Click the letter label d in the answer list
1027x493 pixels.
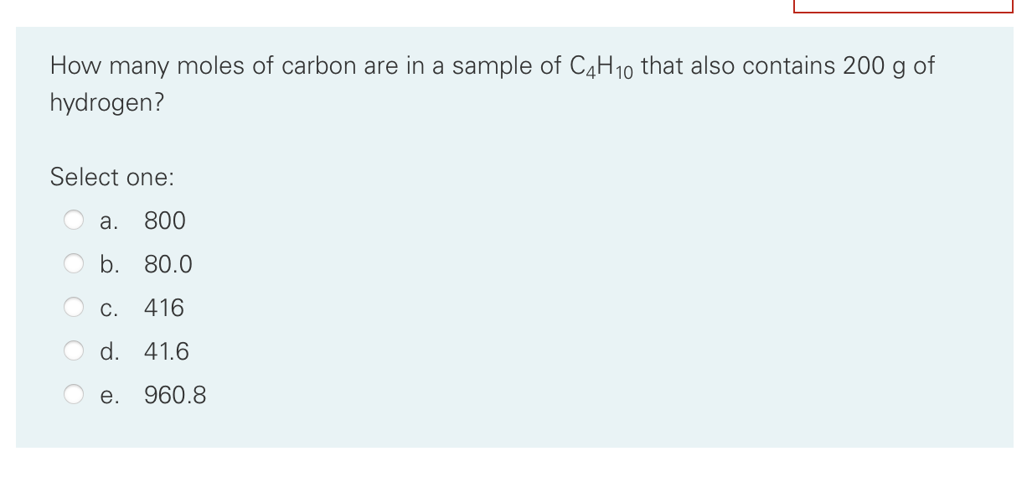click(x=109, y=350)
